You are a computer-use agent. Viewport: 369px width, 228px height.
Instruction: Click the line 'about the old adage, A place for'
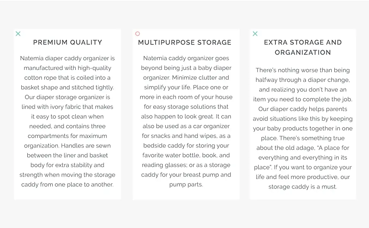[x=303, y=148]
